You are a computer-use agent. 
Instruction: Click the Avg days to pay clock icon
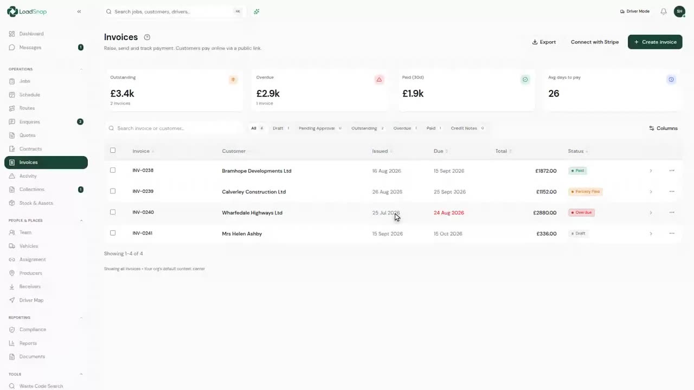click(x=671, y=80)
